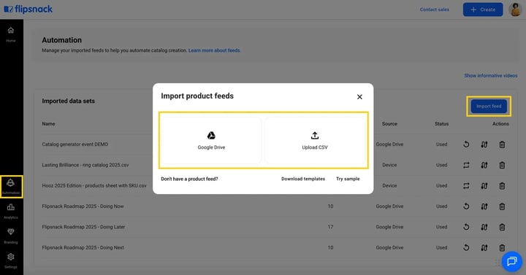526x275 pixels.
Task: Select Flipsnack Roadmap 2025 - Doing Next
Action: (83, 247)
